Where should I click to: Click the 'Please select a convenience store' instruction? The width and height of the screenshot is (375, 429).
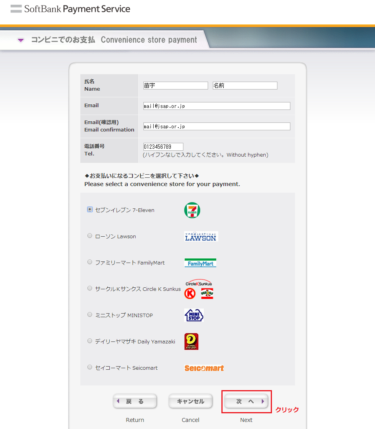162,184
